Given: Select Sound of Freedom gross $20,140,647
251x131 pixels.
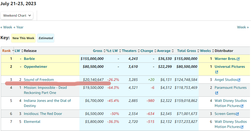Looking at the screenshot, I should tap(93, 80).
